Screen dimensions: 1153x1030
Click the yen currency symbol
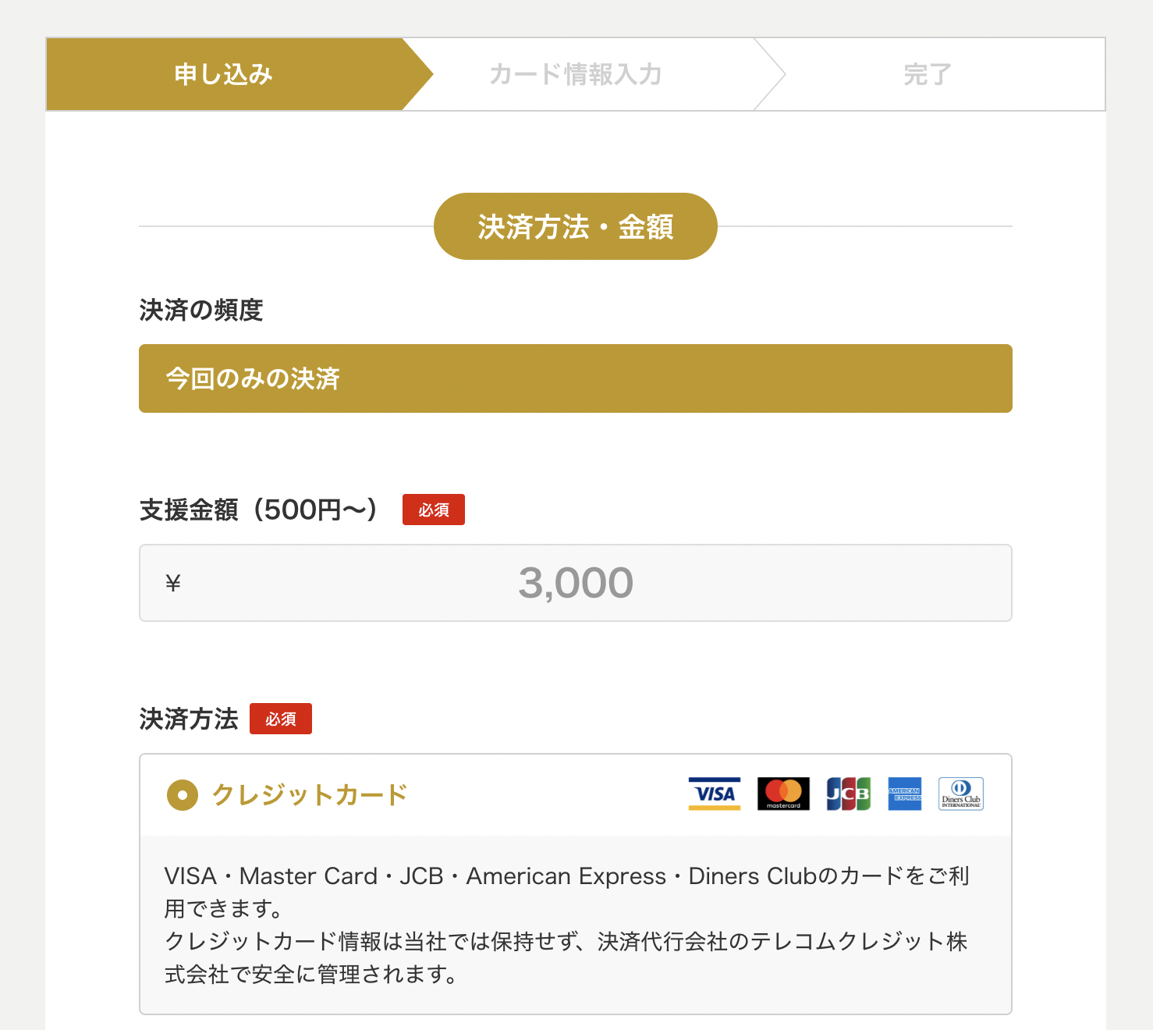point(173,583)
